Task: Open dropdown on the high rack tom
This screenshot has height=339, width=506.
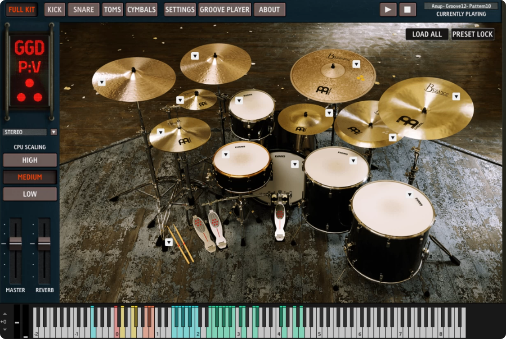Action: click(239, 101)
